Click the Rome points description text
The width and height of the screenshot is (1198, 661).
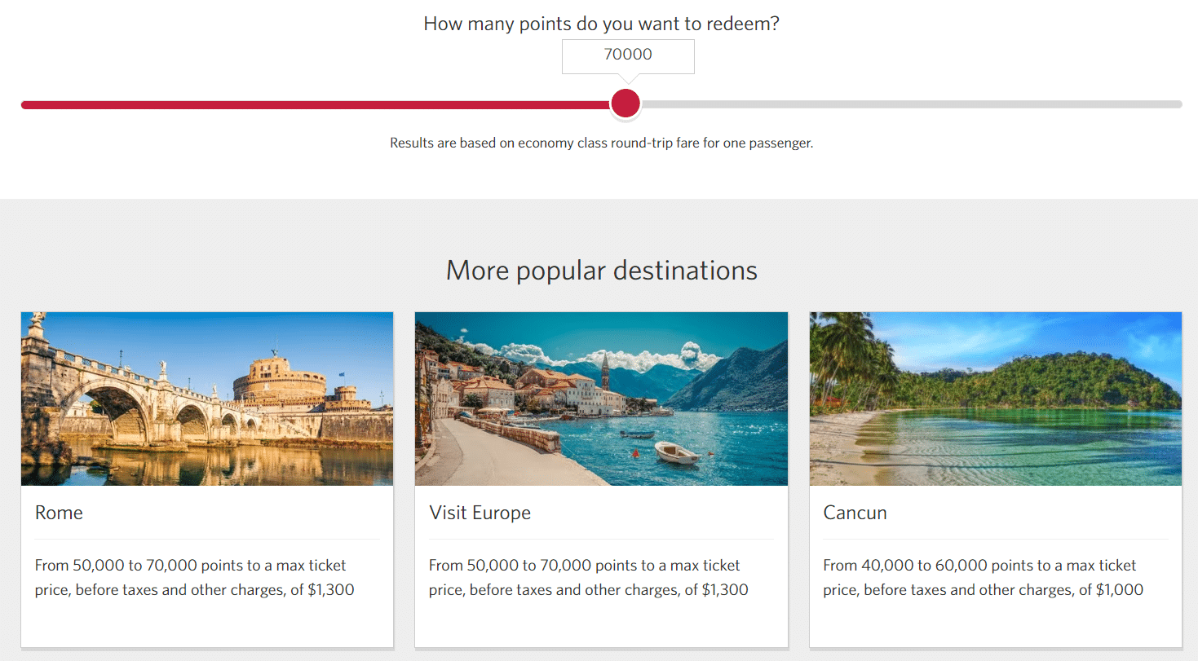(195, 577)
